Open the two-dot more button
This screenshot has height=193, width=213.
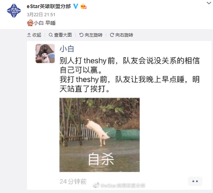(195, 181)
